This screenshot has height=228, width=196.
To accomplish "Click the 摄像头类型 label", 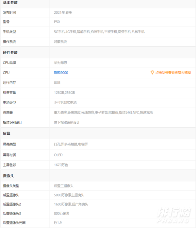I will [x=11, y=186].
